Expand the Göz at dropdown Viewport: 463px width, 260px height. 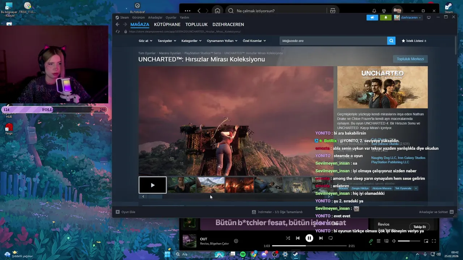(145, 41)
